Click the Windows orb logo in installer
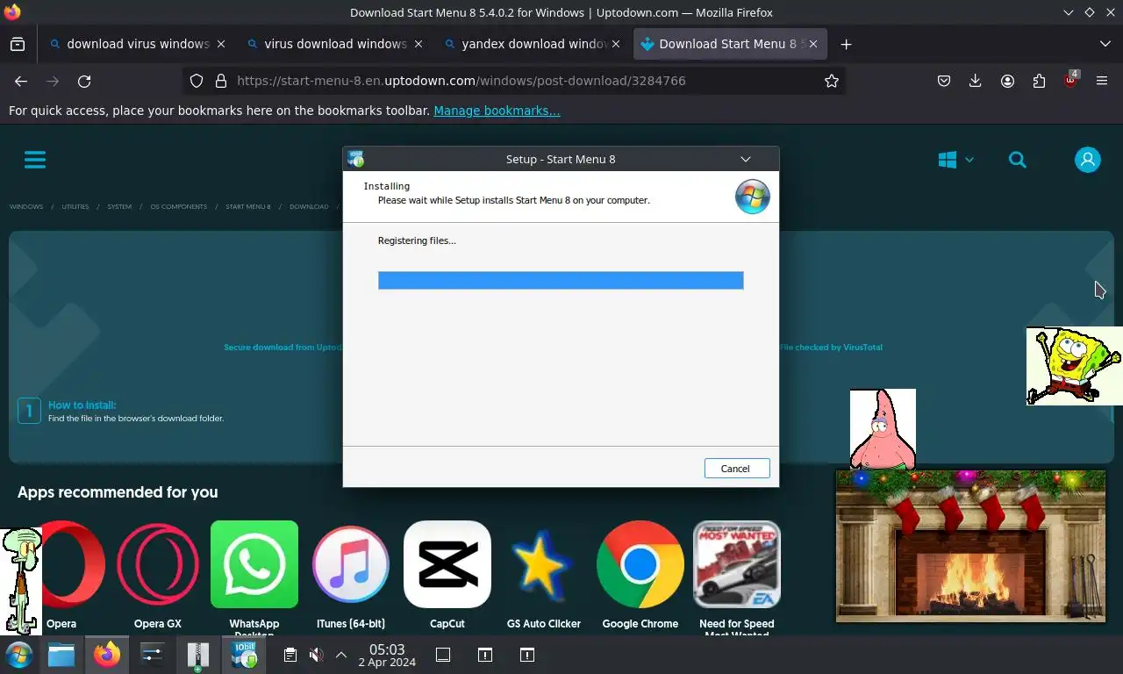 (752, 197)
